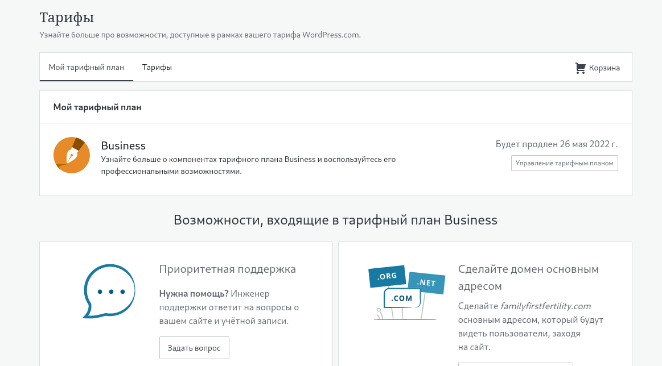Click the Корзина label
Screen dimensions: 662x366
604,68
